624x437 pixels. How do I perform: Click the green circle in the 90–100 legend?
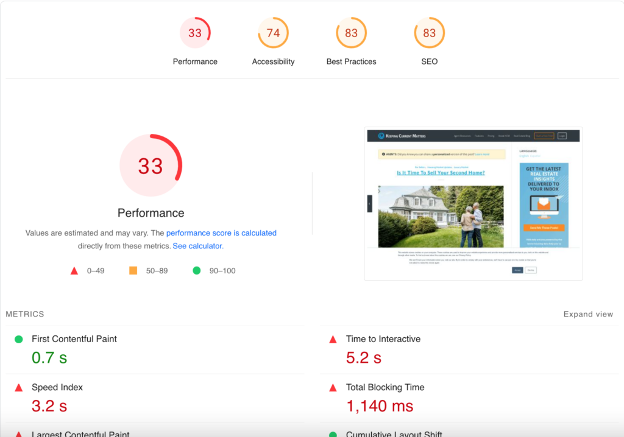click(196, 270)
